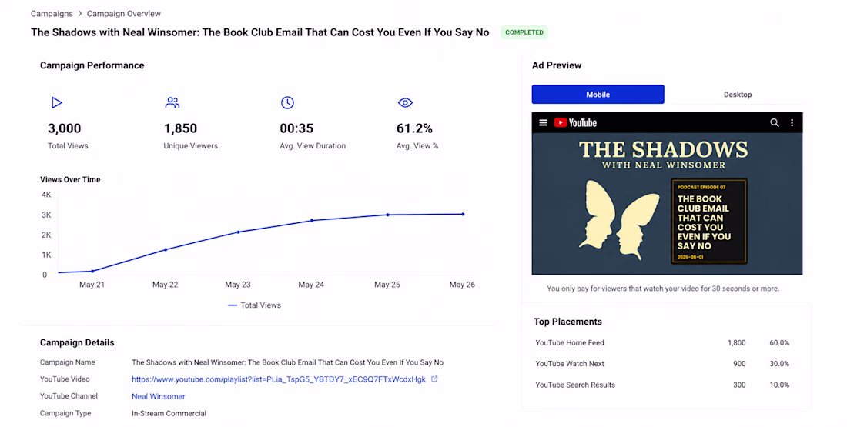Click The Shadows podcast ad thumbnail
This screenshot has width=847, height=427.
[x=667, y=204]
